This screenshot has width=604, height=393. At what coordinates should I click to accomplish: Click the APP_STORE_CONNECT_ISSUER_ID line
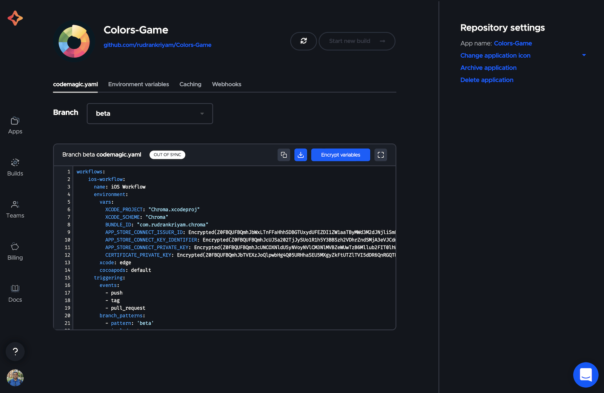pos(250,232)
